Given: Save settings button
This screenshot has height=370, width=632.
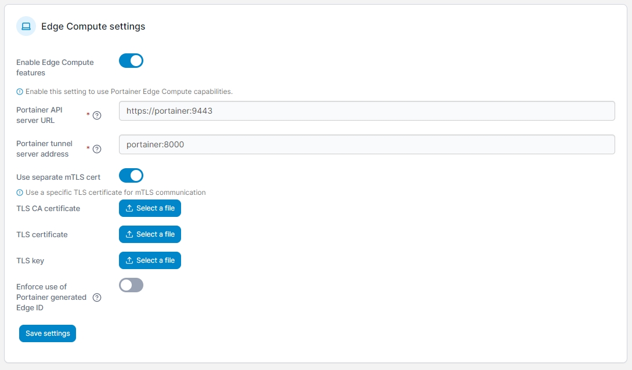Looking at the screenshot, I should pyautogui.click(x=48, y=333).
